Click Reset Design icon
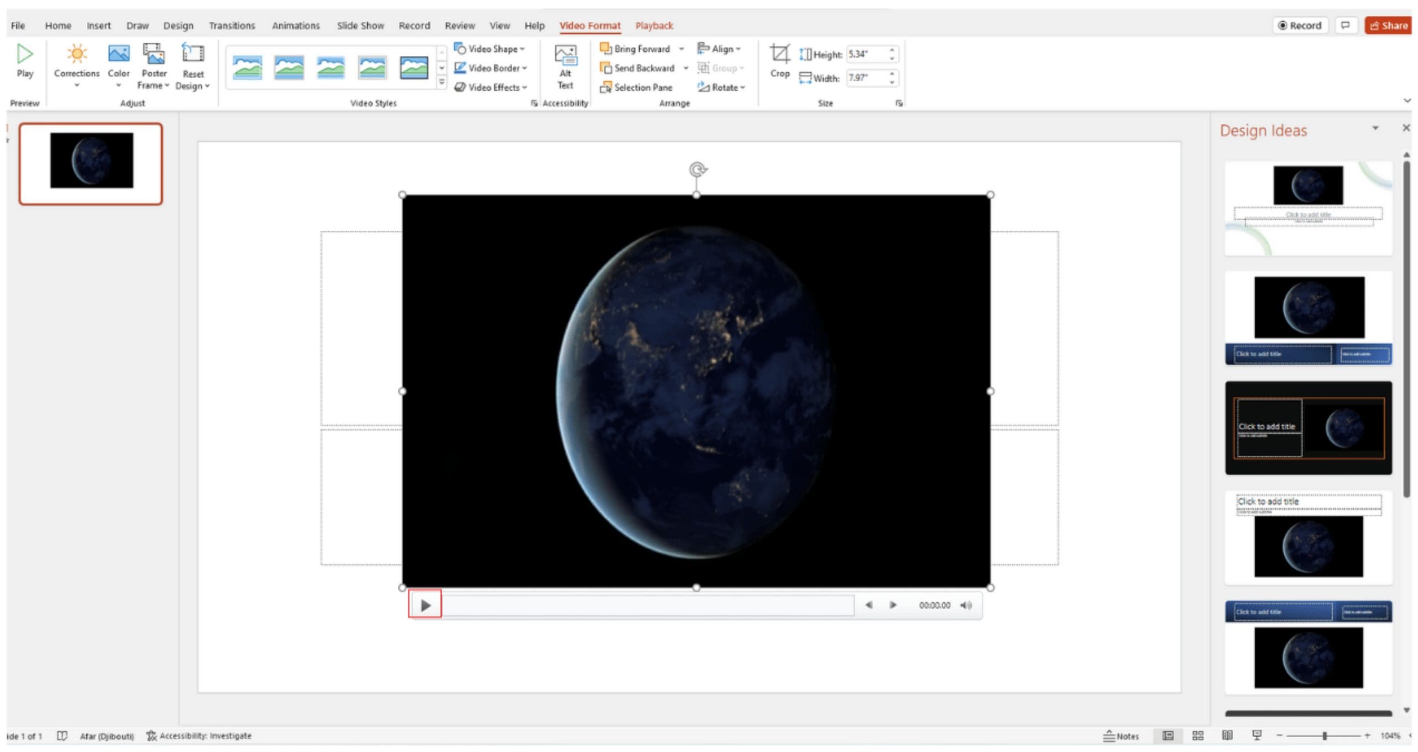Screen dimensions: 1418x752 [x=193, y=54]
